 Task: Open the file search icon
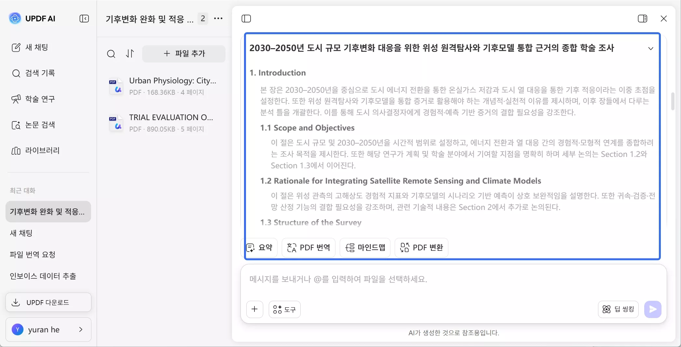coord(111,54)
